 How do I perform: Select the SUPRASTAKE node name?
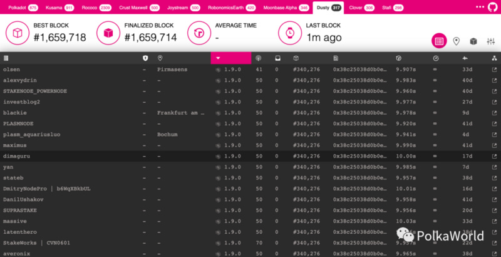20,211
